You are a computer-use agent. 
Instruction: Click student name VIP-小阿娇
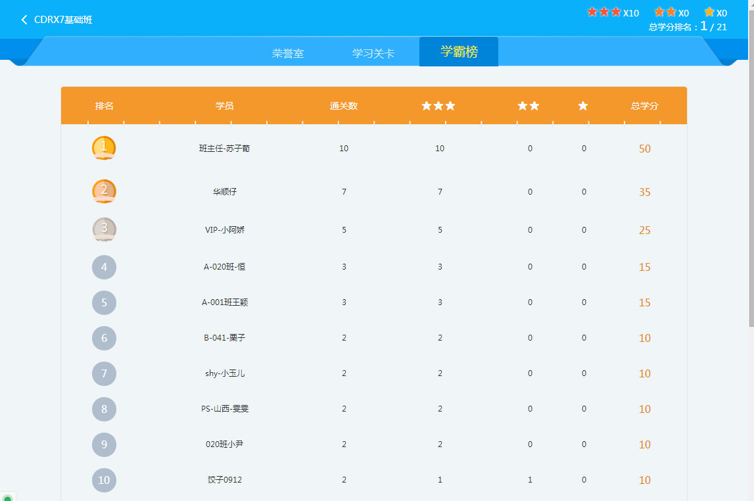point(224,230)
